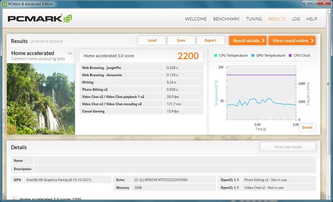Image resolution: width=333 pixels, height=202 pixels.
Task: Click Video Chat v2 - Not in use
Action: point(263,187)
